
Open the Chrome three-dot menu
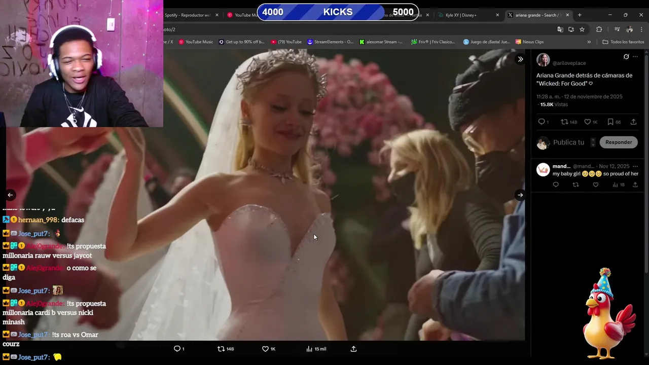click(x=641, y=29)
